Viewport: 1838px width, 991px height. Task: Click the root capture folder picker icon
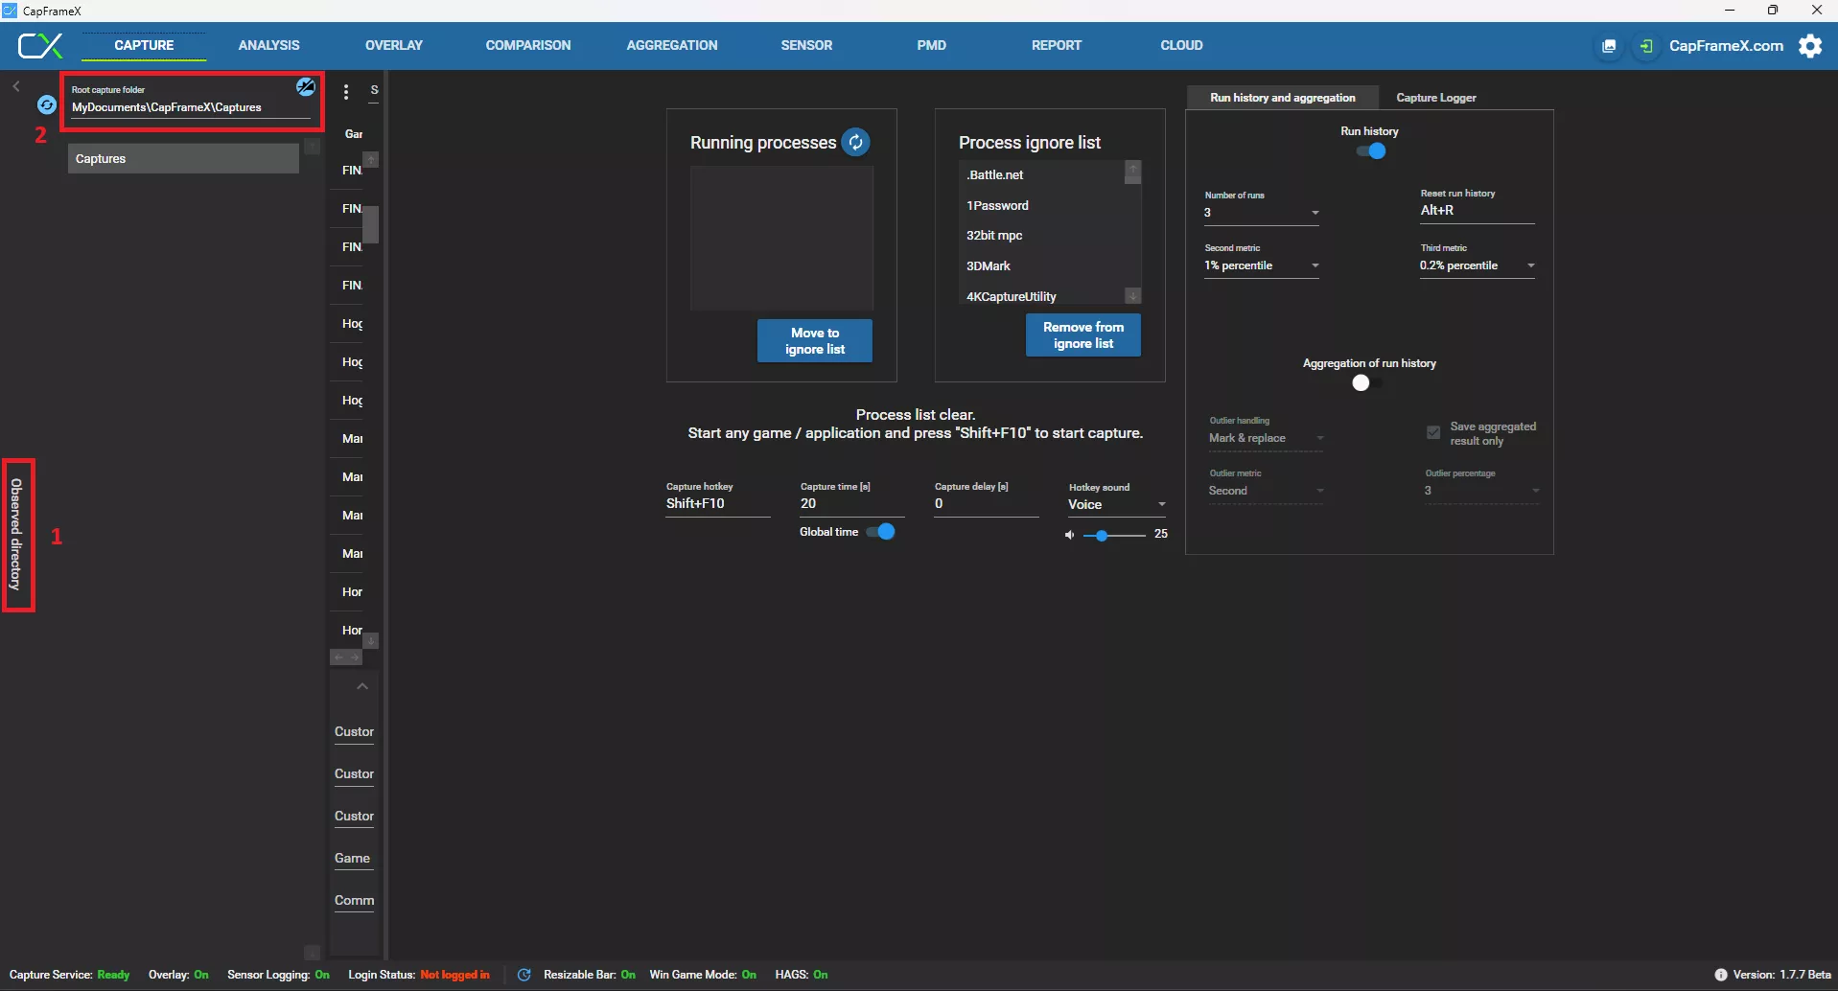306,87
